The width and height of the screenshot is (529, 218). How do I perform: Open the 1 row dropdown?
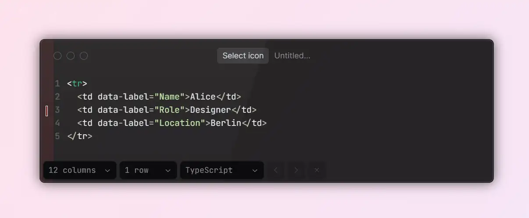point(148,170)
